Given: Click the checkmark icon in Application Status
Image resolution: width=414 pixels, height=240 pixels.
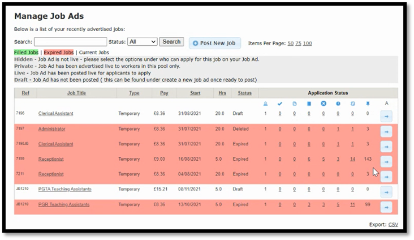Looking at the screenshot, I should pos(280,104).
